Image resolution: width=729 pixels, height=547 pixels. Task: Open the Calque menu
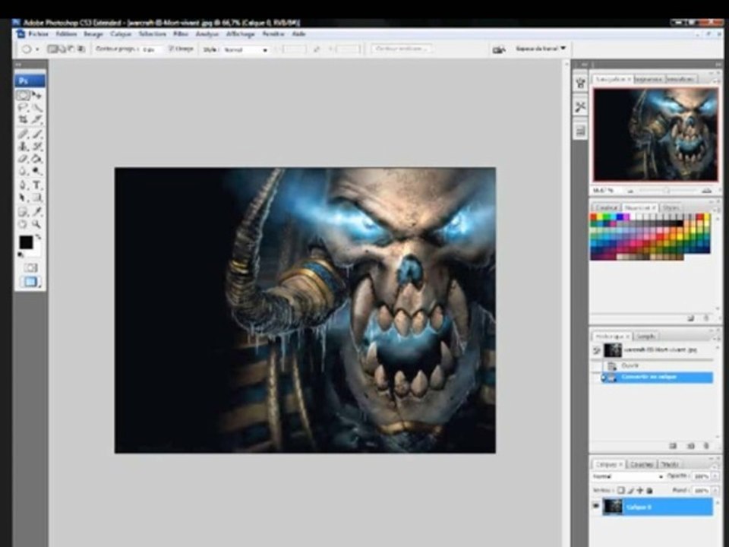(121, 34)
